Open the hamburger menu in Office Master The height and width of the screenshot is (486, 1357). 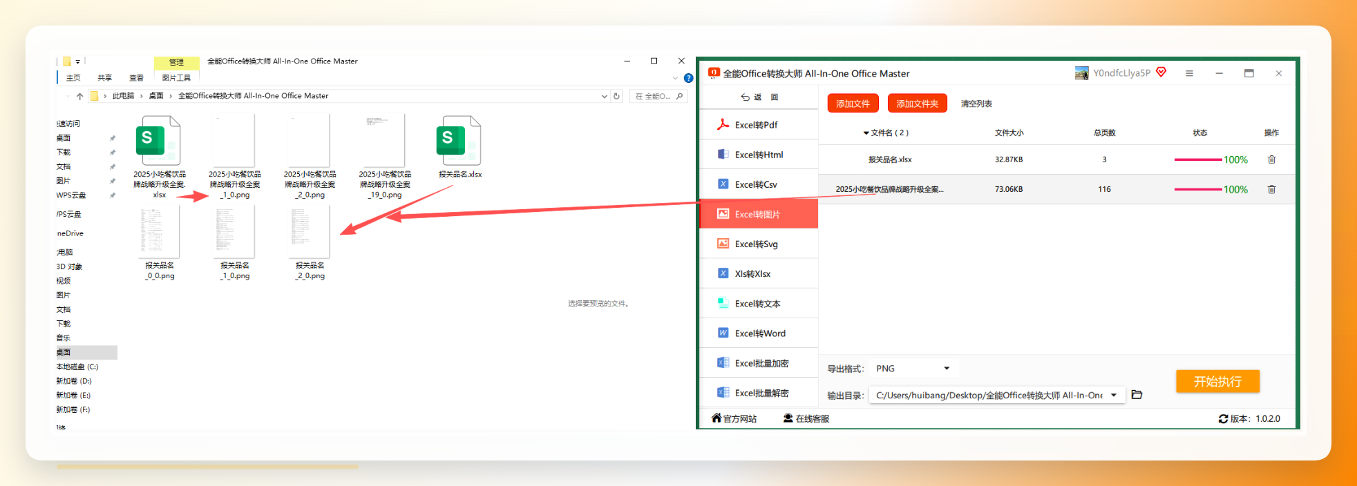pyautogui.click(x=1189, y=73)
